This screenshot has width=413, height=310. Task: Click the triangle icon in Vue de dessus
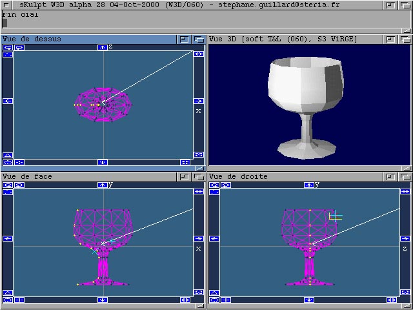pyautogui.click(x=8, y=155)
